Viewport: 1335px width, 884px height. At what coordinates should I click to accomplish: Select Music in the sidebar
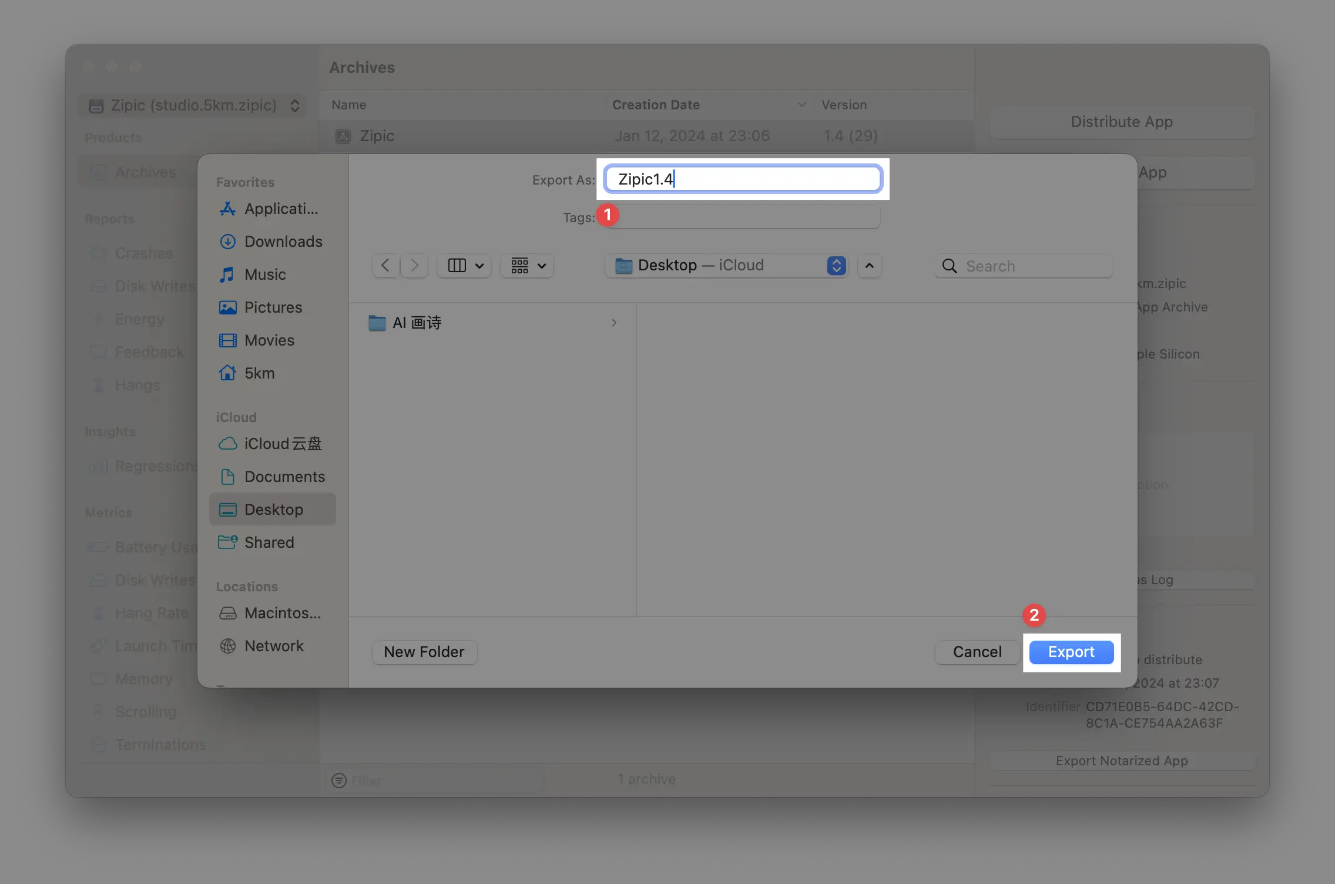[273, 274]
